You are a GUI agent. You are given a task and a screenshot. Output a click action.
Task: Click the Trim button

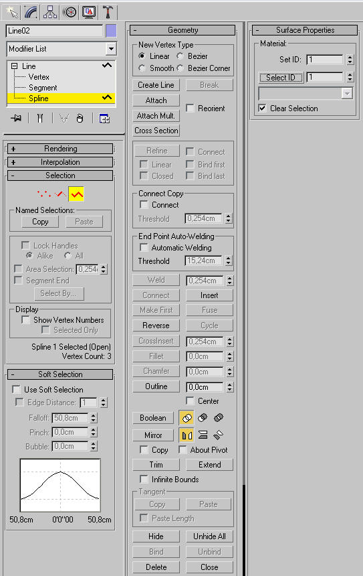pos(156,465)
